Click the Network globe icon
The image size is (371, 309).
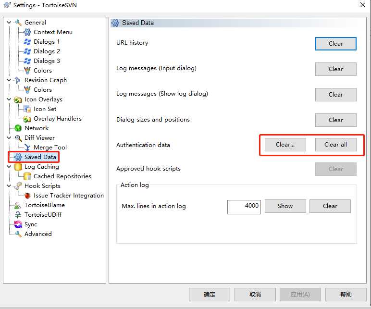click(x=18, y=128)
